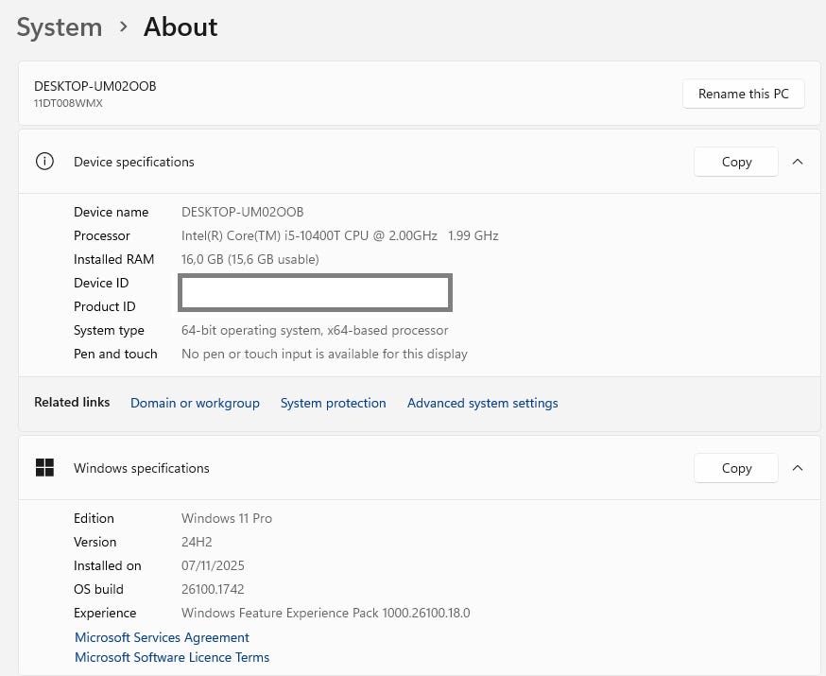This screenshot has height=676, width=826.
Task: Open the System protection link
Action: point(333,403)
